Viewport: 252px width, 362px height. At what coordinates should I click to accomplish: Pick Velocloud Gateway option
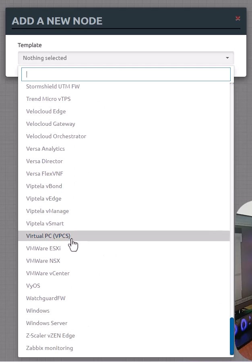[x=124, y=124]
